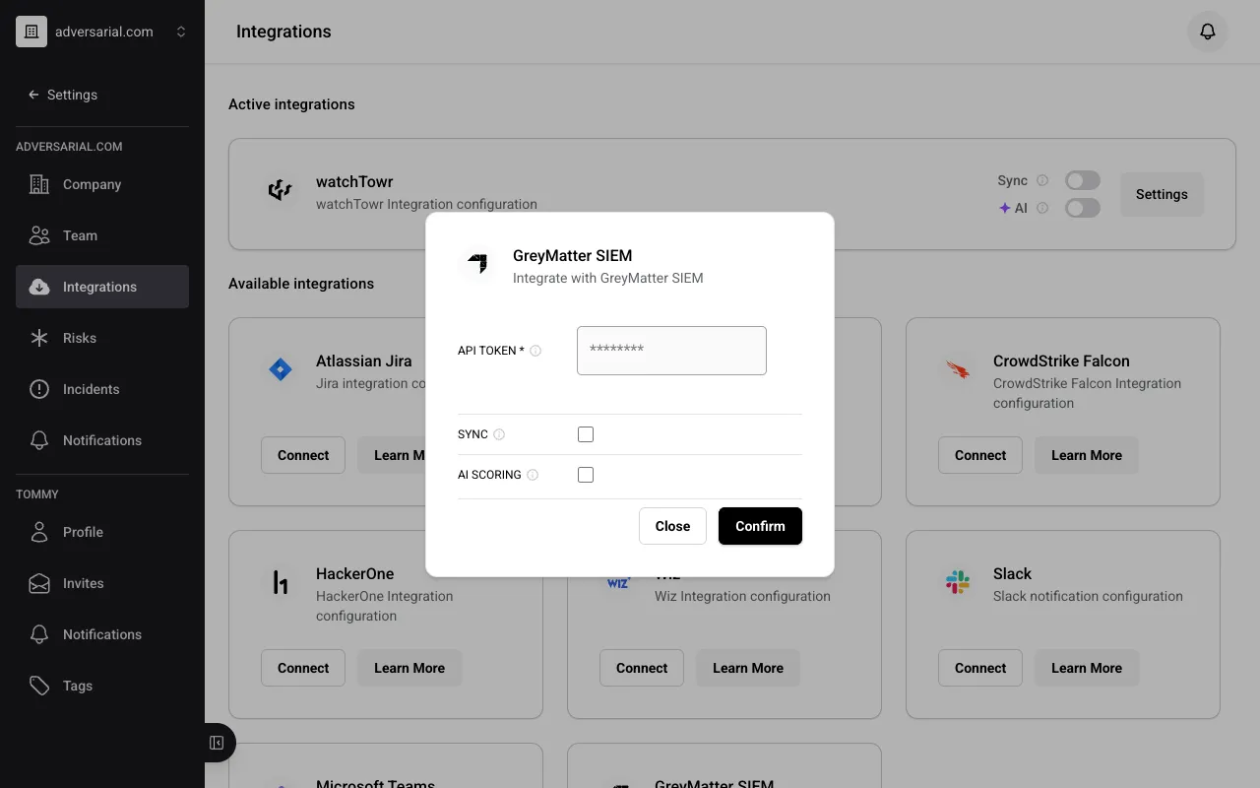This screenshot has width=1260, height=788.
Task: Open Notifications under TOMMY section
Action: [102, 634]
